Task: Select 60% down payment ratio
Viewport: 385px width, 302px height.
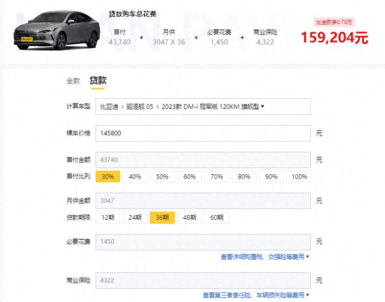Action: [x=190, y=177]
